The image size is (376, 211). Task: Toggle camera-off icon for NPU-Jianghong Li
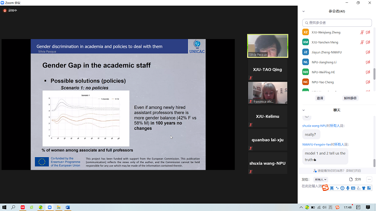coord(368,62)
